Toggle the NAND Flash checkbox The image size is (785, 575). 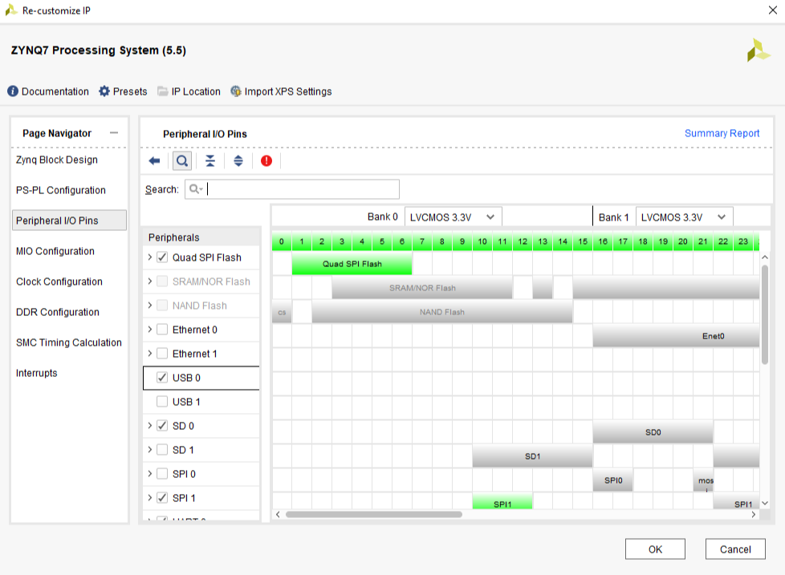pos(161,306)
